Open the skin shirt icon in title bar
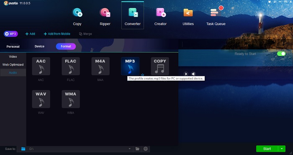The image size is (293, 155). click(x=270, y=2)
